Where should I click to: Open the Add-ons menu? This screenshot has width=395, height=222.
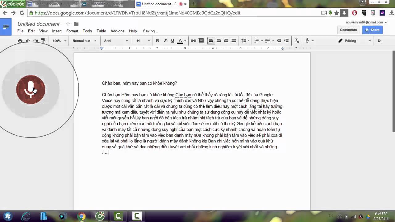[x=117, y=31]
